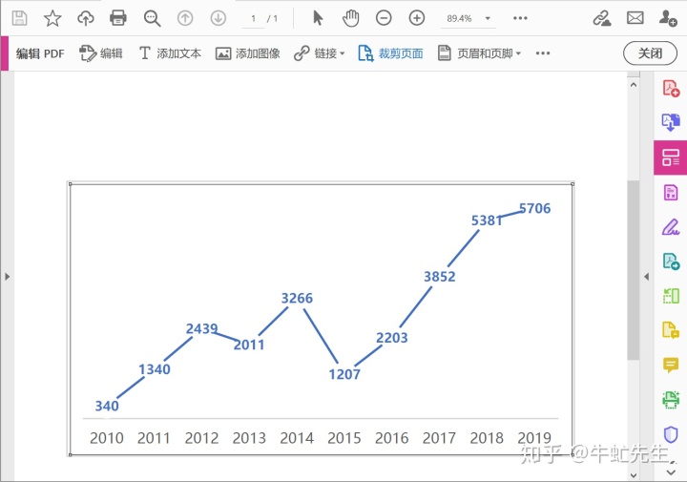Open the Comment speech bubble tool
Viewport: 687px width, 482px height.
671,365
